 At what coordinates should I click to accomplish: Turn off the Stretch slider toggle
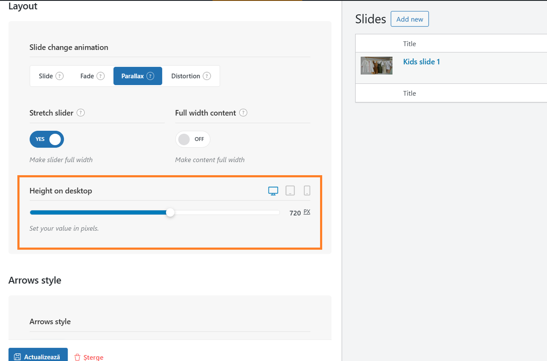coord(47,139)
